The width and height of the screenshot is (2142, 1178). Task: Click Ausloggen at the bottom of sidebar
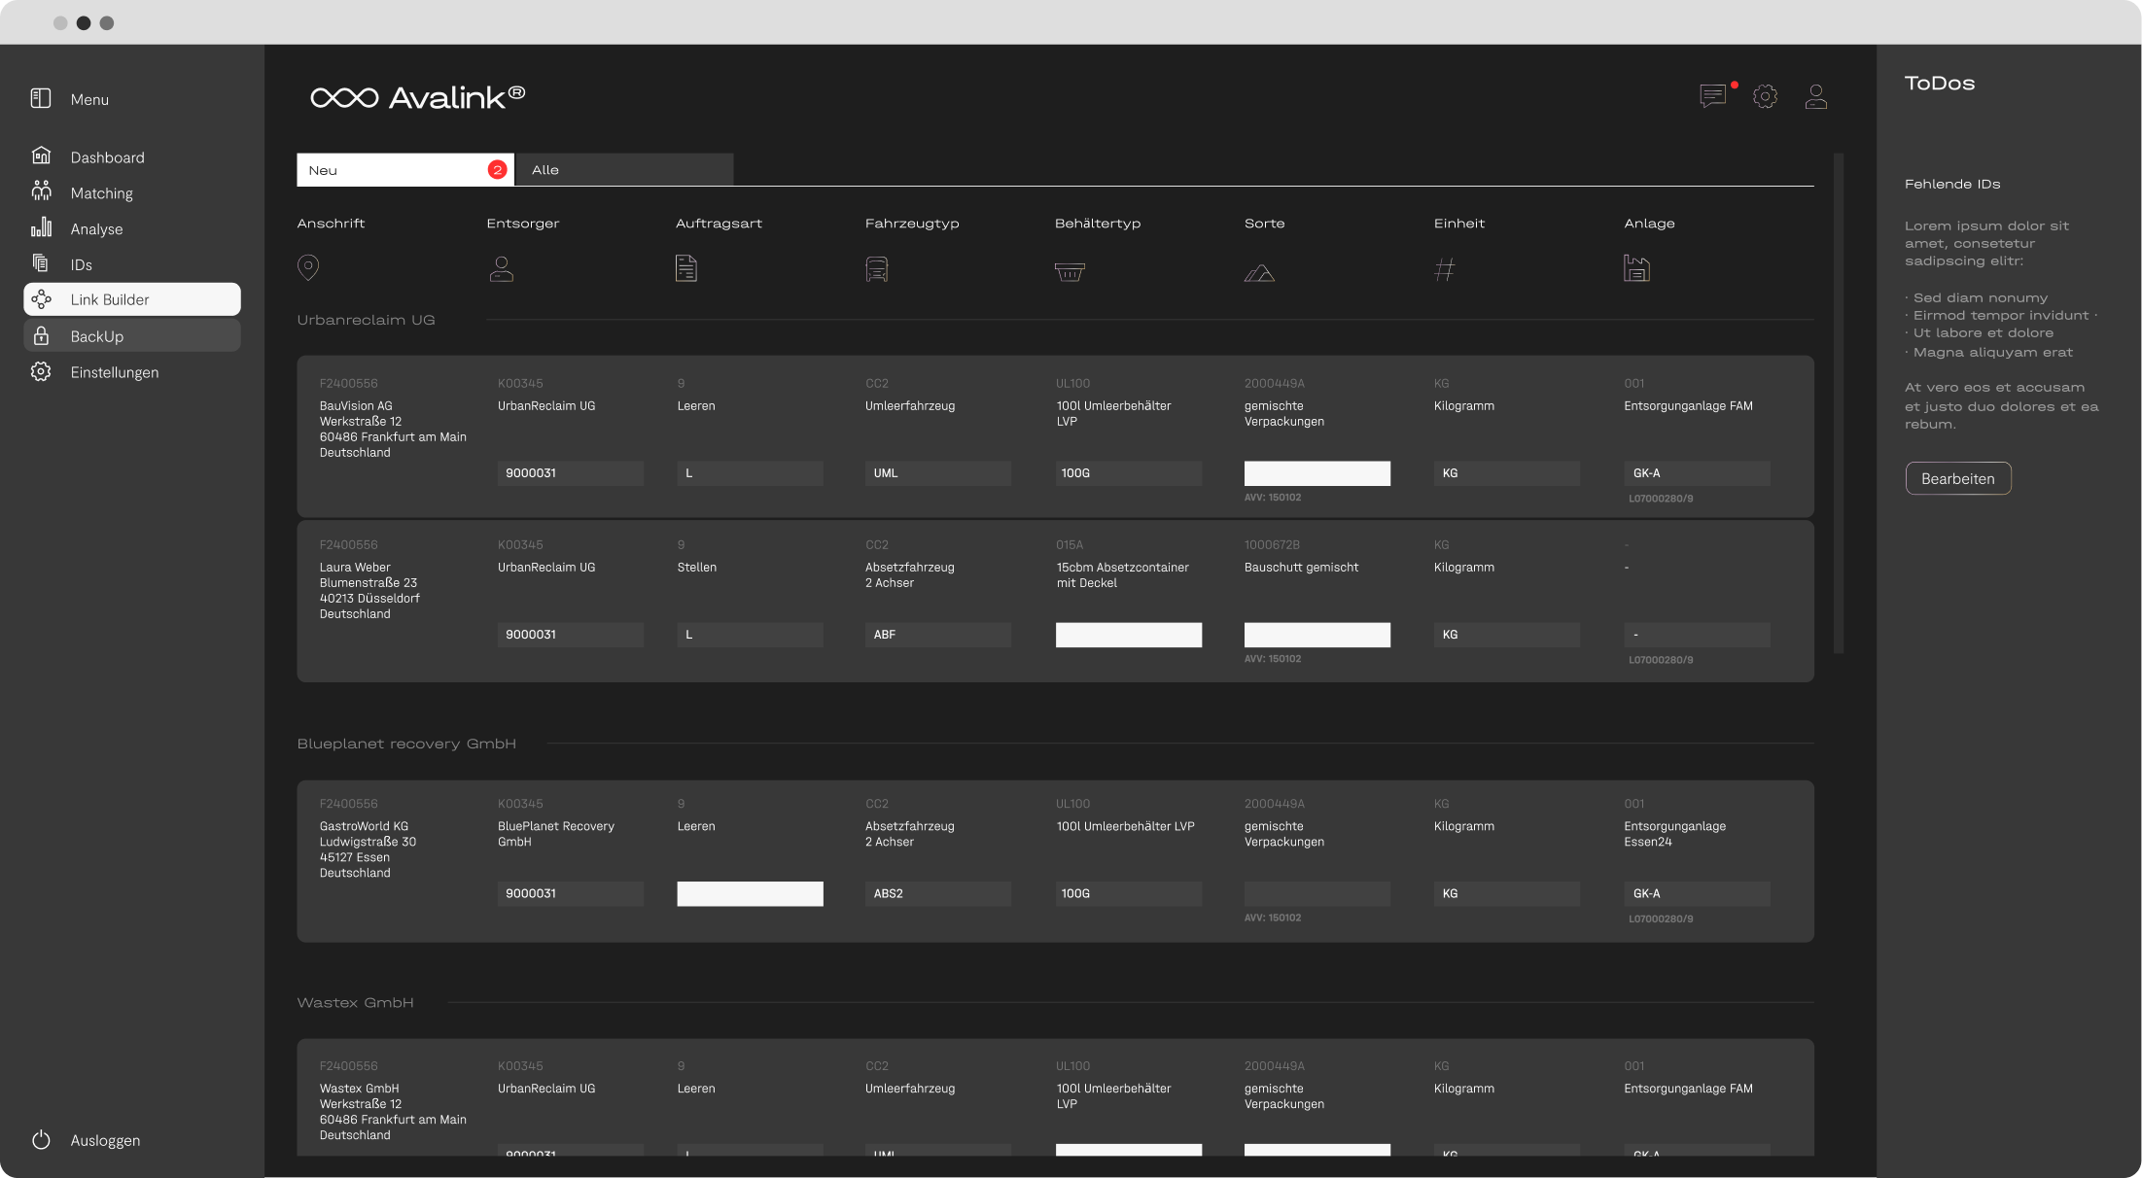104,1139
